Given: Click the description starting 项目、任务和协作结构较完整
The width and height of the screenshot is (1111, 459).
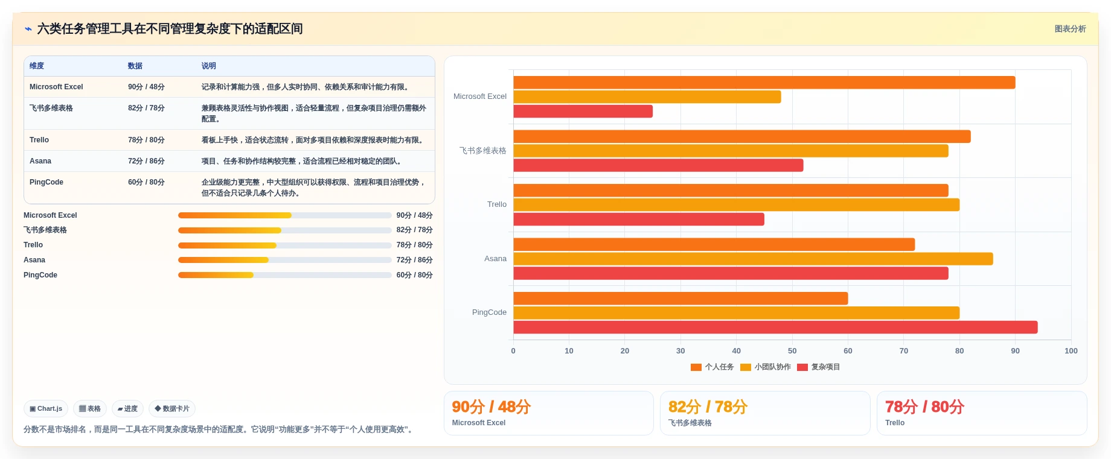Looking at the screenshot, I should (303, 161).
